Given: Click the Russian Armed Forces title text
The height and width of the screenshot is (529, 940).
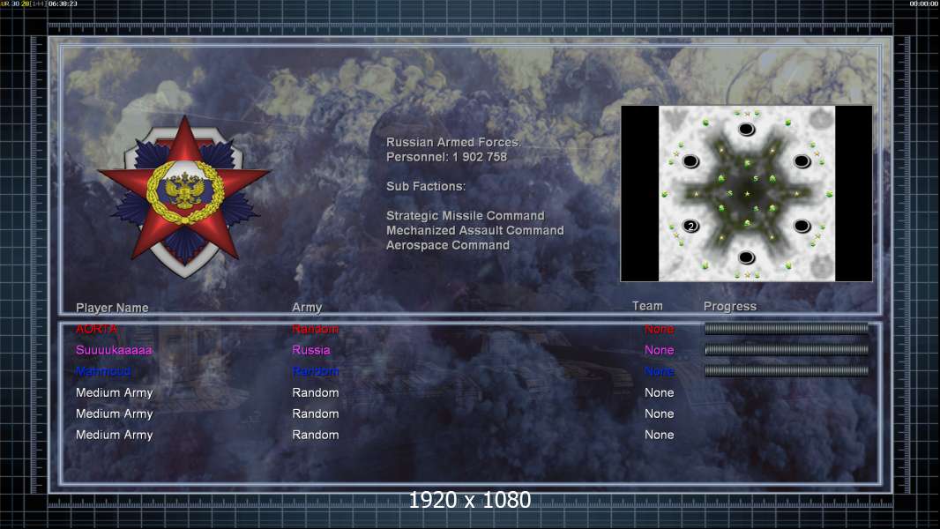Looking at the screenshot, I should click(454, 143).
